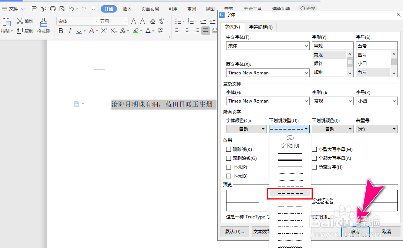
Task: Check the 隐藏文字 hidden text option
Action: (x=314, y=167)
